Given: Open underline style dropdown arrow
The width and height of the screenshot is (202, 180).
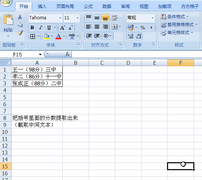Looking at the screenshot, I should point(55,28).
